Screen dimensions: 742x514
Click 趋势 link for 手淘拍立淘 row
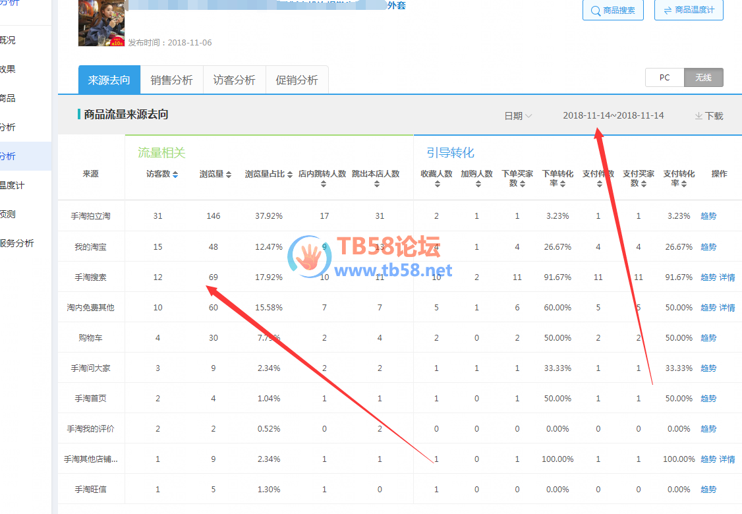click(708, 216)
